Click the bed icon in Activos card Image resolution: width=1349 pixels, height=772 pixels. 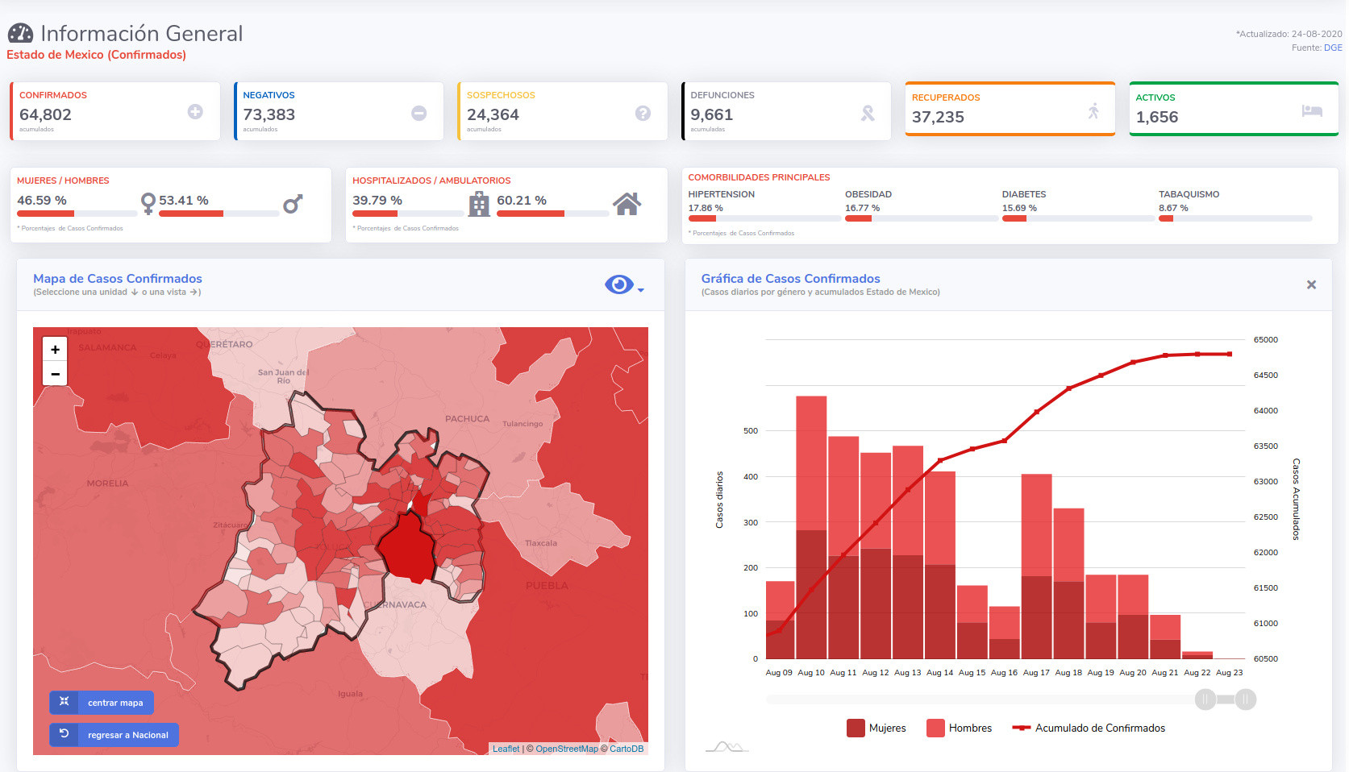[1312, 110]
